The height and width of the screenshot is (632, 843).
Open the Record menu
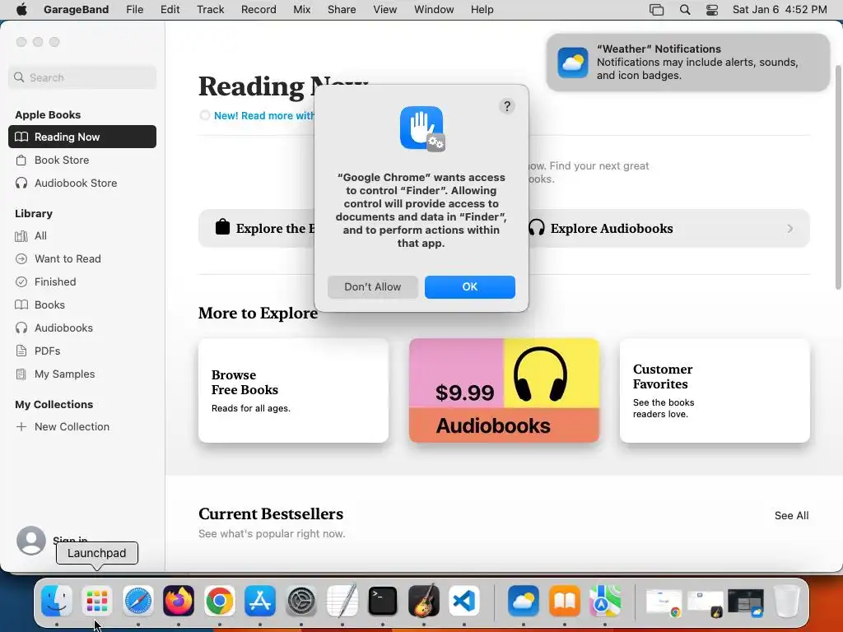[x=258, y=10]
